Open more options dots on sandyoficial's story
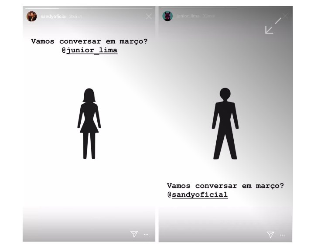Image resolution: width=314 pixels, height=249 pixels. coord(146,234)
